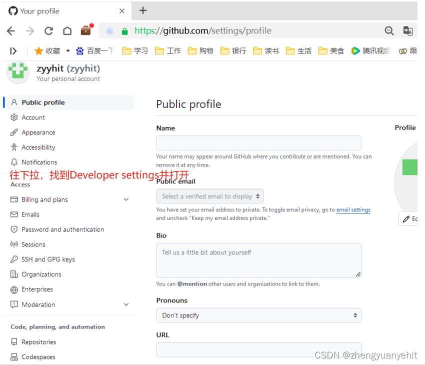425x365 pixels.
Task: Open Repositories settings in sidebar
Action: [x=33, y=342]
